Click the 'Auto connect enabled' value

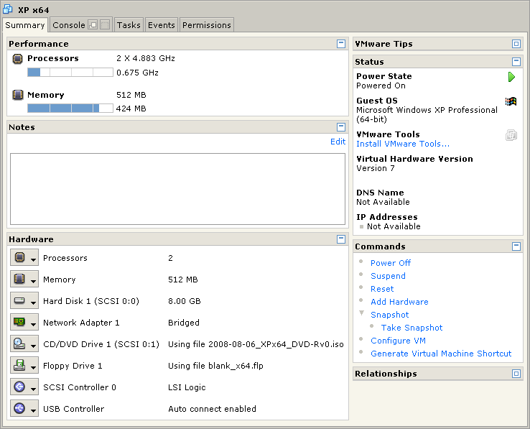(212, 409)
